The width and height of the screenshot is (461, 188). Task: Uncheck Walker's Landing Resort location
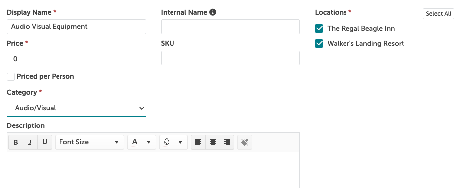319,44
